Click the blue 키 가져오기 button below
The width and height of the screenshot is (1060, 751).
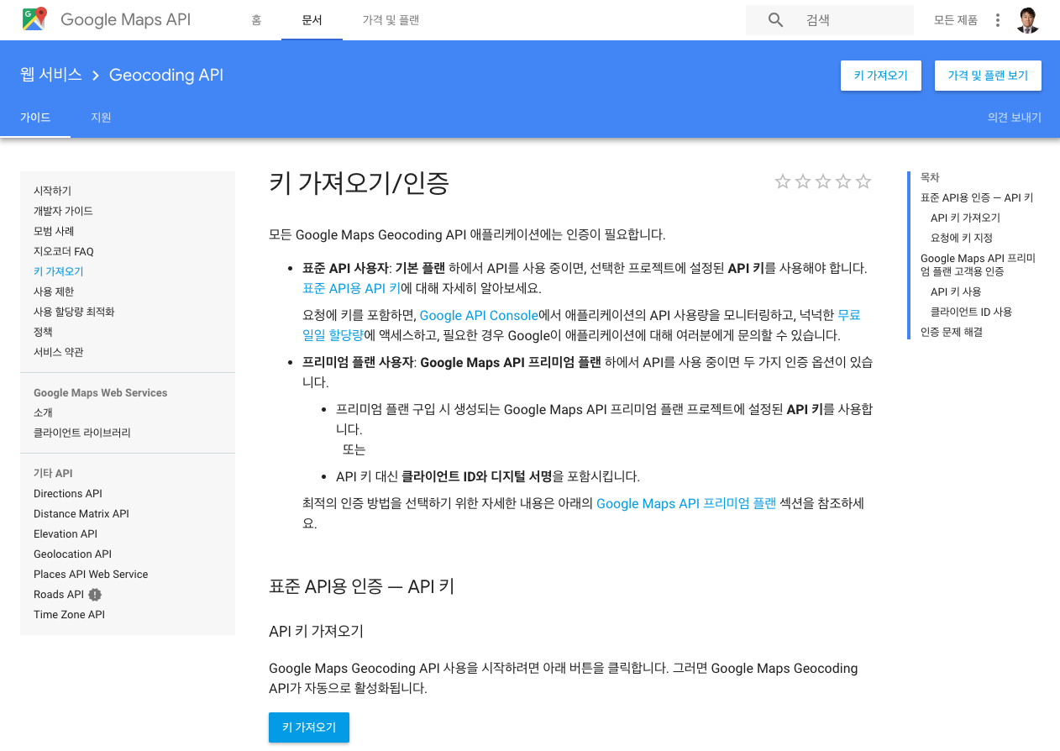click(309, 727)
